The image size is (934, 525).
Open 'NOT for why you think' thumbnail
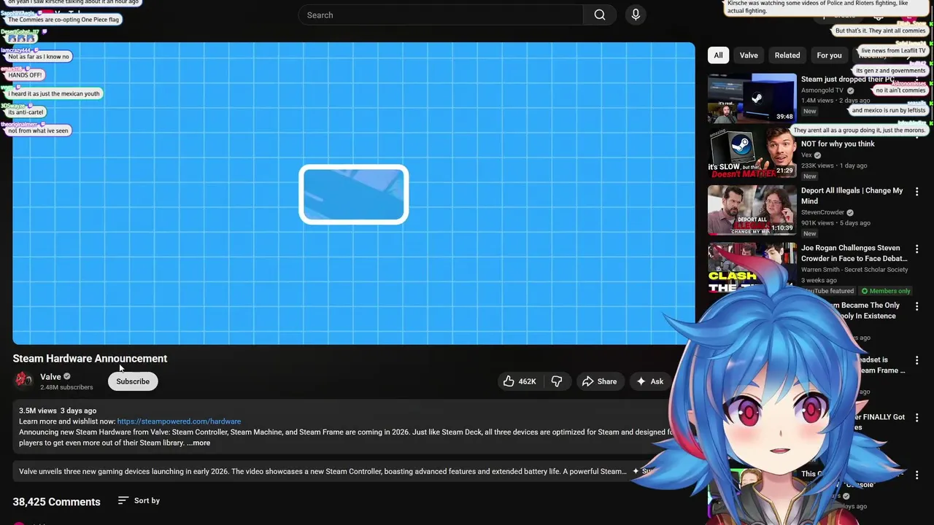point(752,153)
